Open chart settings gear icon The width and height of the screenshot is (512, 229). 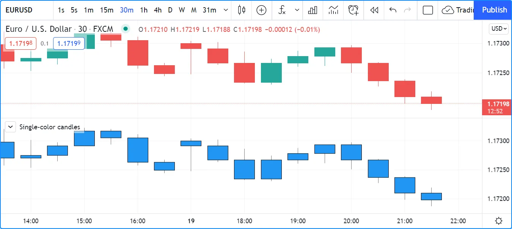(x=499, y=221)
